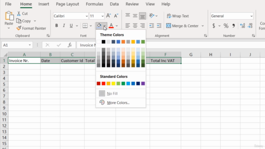The height and width of the screenshot is (149, 265).
Task: Toggle Underline formatting
Action: tap(71, 26)
